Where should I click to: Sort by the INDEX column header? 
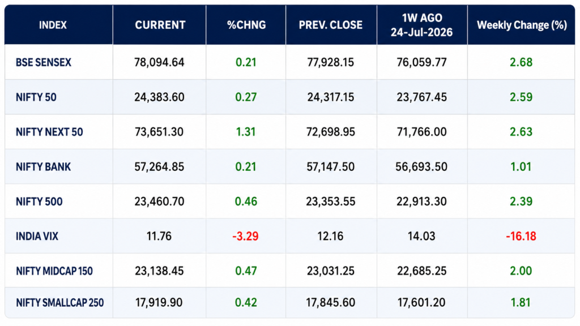pos(53,25)
